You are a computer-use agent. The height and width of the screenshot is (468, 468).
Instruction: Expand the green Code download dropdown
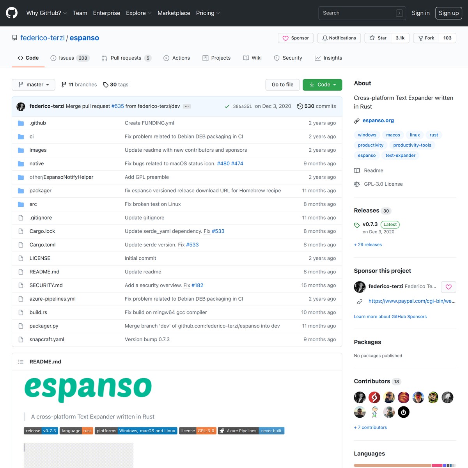click(322, 85)
